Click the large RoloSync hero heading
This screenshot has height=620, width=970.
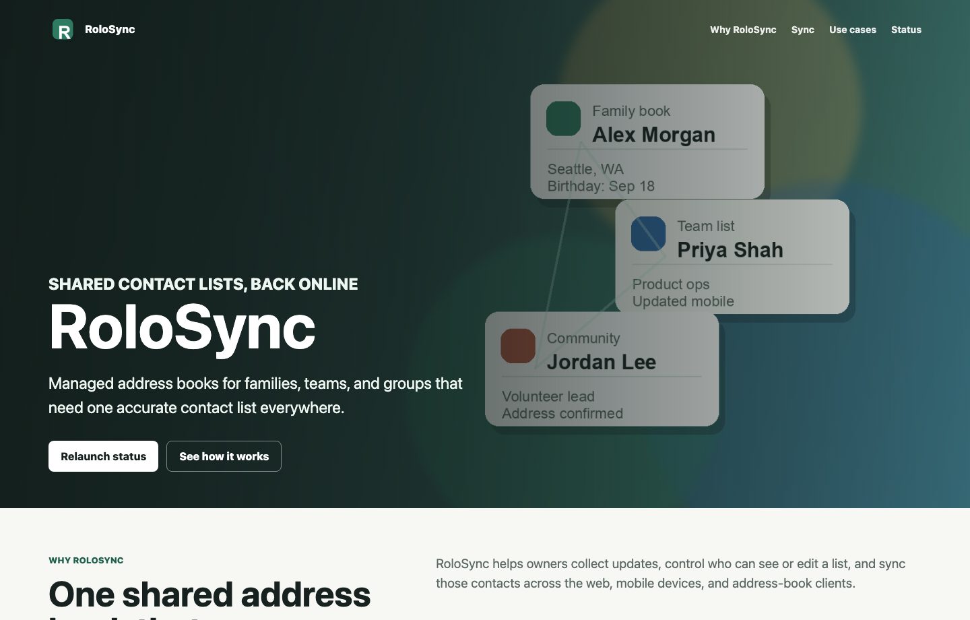point(182,328)
